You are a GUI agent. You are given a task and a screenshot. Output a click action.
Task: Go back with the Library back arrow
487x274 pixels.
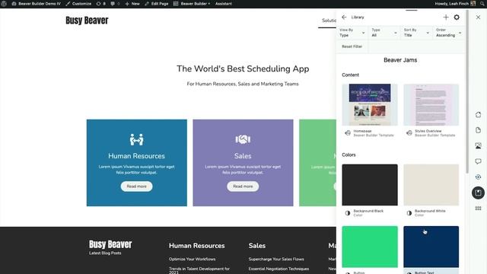tap(344, 17)
